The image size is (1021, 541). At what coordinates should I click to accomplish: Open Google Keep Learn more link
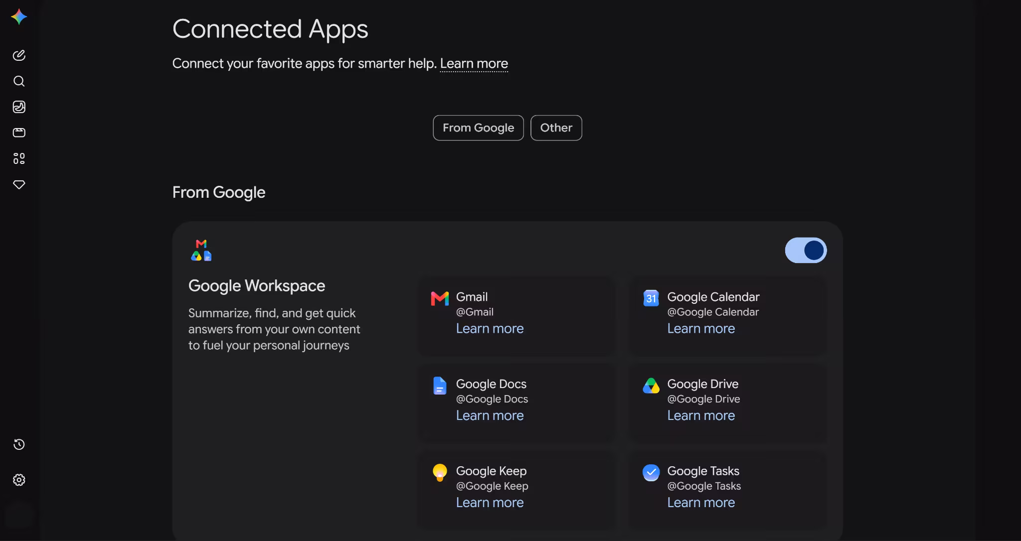coord(490,503)
